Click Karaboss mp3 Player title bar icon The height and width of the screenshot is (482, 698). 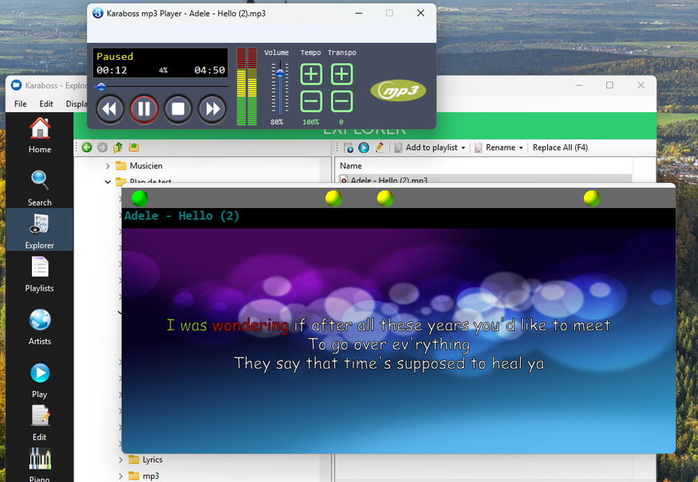98,13
